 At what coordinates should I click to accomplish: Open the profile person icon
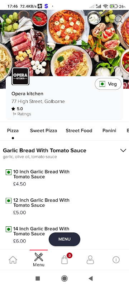(90, 259)
